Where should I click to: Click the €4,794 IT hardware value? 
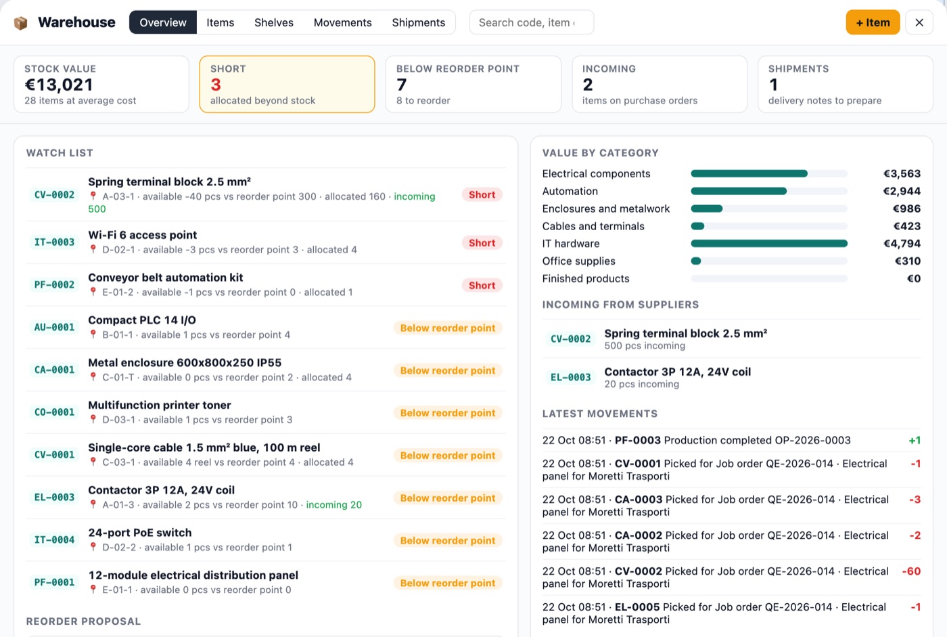[902, 244]
